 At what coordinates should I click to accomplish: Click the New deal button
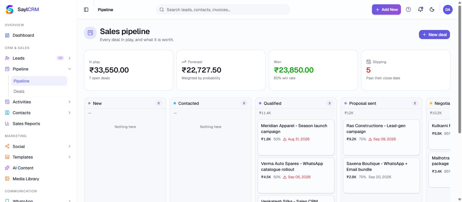434,35
